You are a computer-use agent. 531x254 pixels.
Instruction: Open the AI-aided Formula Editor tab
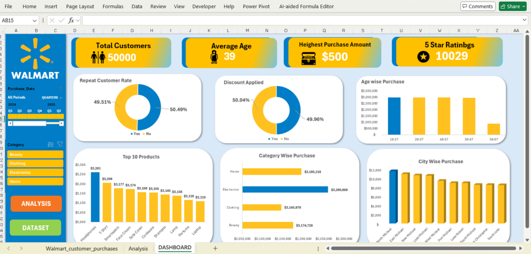(306, 6)
